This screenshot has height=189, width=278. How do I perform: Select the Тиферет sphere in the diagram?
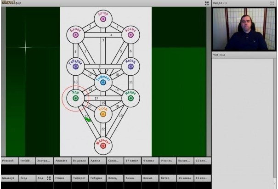tap(103, 82)
